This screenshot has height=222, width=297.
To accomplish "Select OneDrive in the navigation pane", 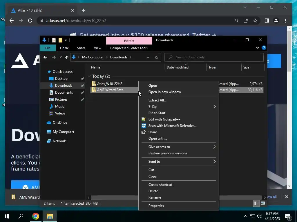I will pos(60,123).
